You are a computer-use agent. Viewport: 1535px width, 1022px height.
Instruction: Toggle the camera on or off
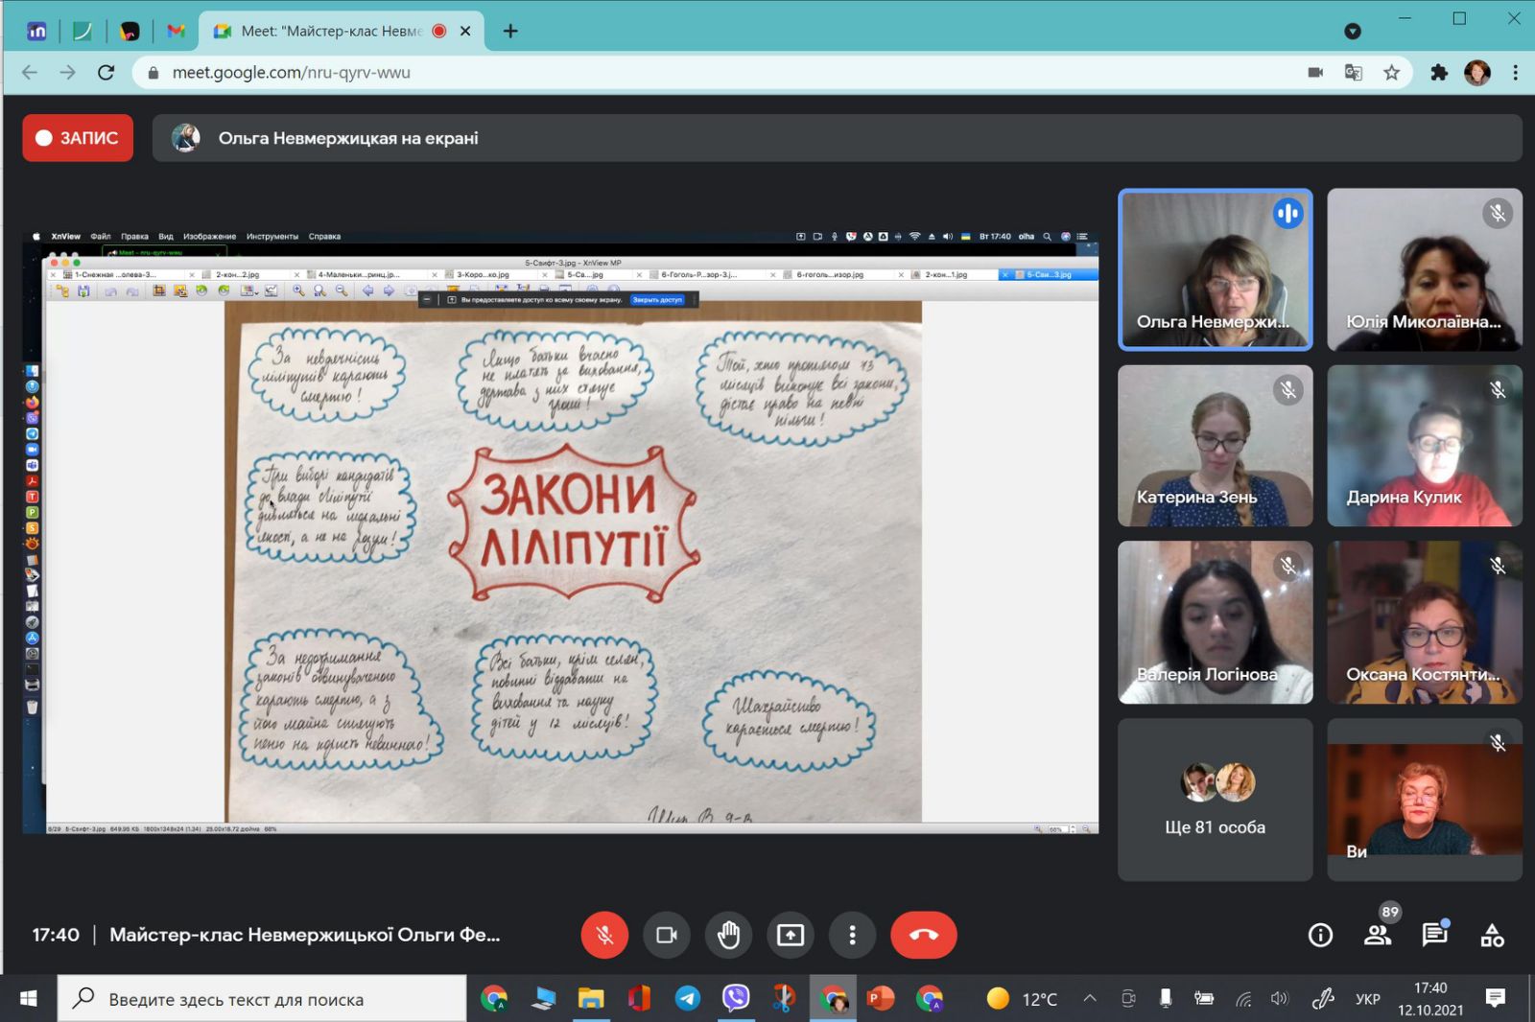[x=666, y=935]
